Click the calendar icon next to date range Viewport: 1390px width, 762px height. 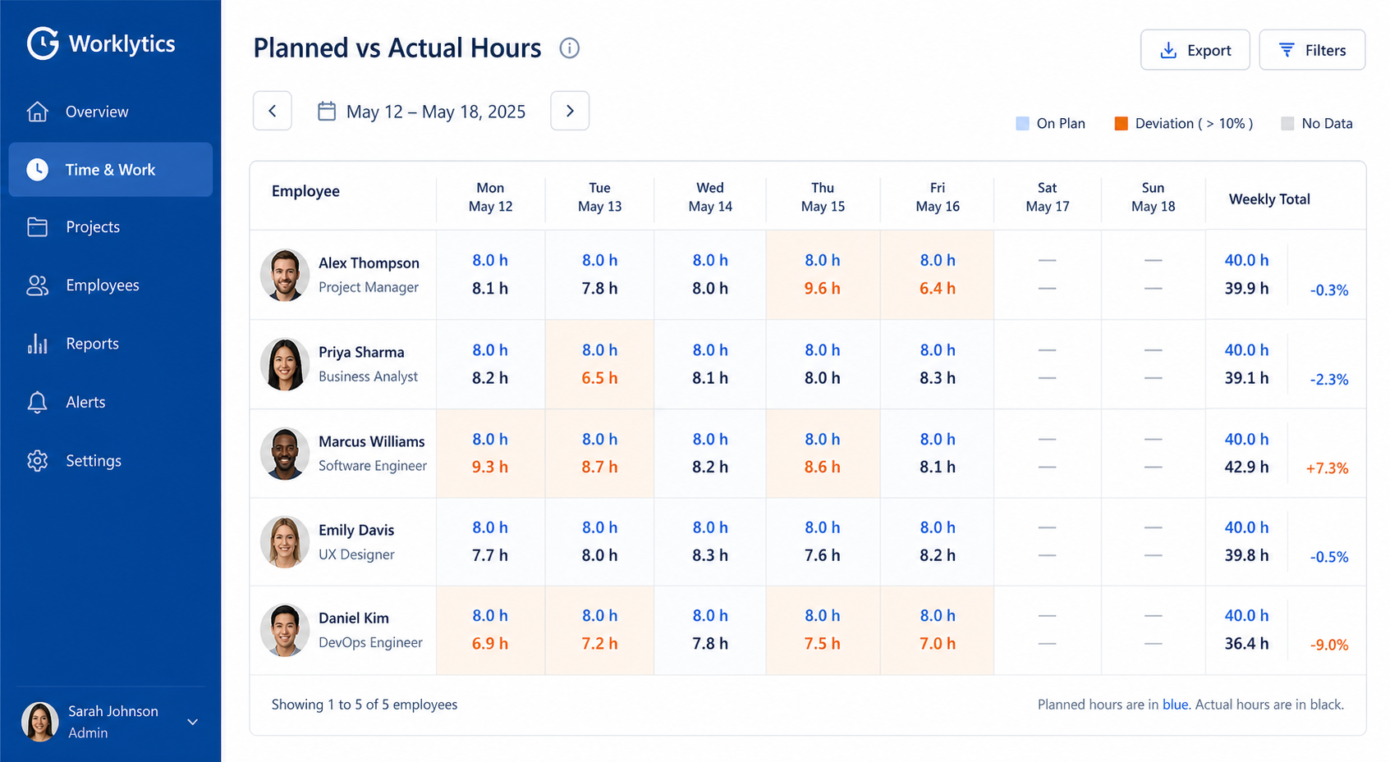pyautogui.click(x=327, y=111)
